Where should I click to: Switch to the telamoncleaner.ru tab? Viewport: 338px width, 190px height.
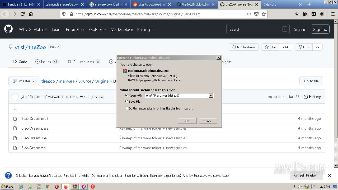point(65,4)
